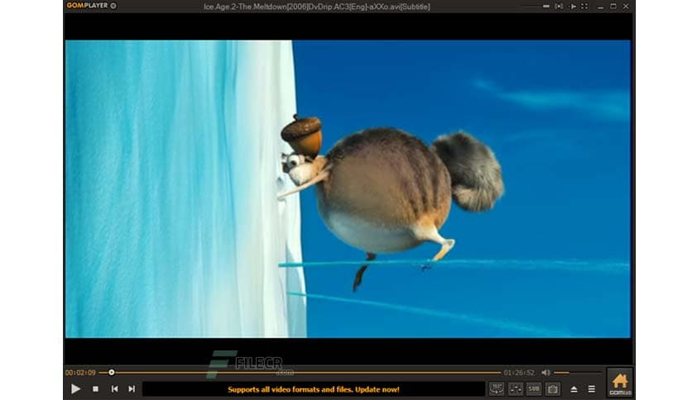Click the surround audio effect icon
Viewport: 692px width, 400px height.
[559, 6]
